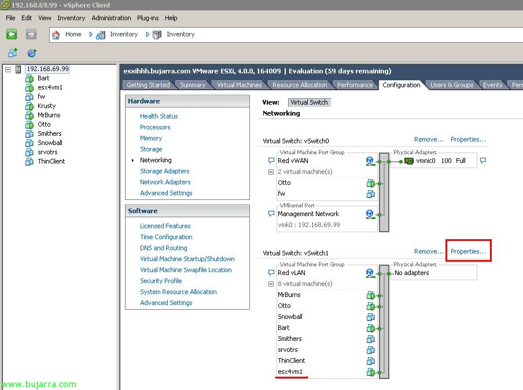Click the VM icon for MrBurns under vSwitch1
Image resolution: width=523 pixels, height=390 pixels.
tap(370, 295)
